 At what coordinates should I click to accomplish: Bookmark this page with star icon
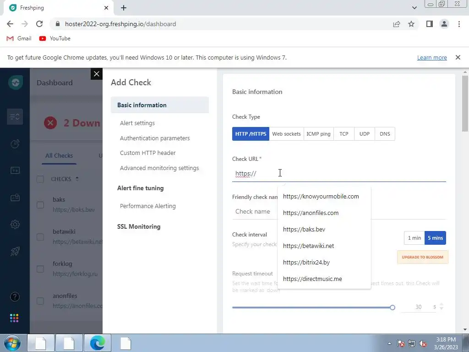(411, 24)
